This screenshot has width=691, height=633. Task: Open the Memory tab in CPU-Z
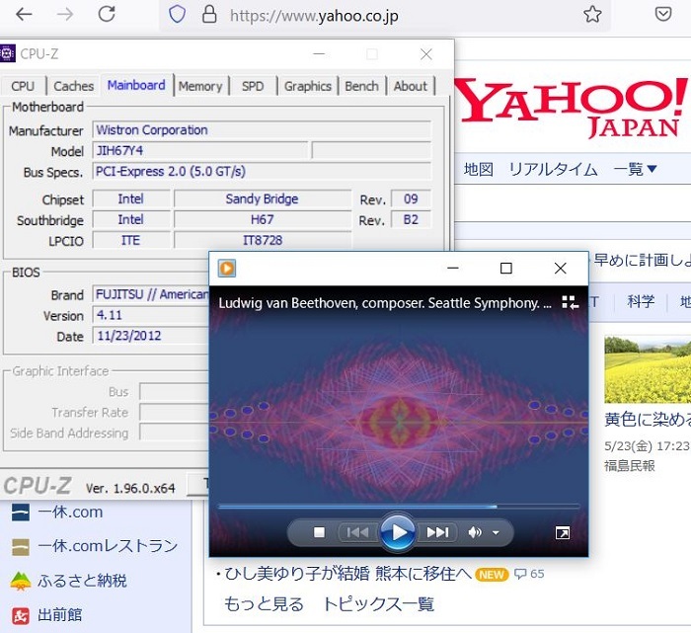pos(200,86)
